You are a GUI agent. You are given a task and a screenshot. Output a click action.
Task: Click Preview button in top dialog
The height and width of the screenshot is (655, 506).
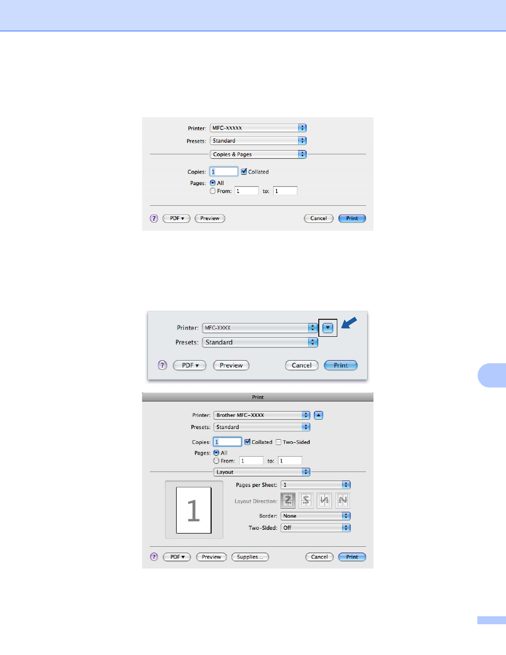tap(210, 219)
